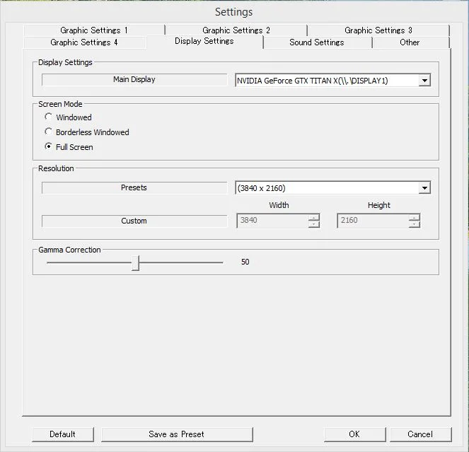Image resolution: width=469 pixels, height=452 pixels.
Task: Click the Main Display label box
Action: point(134,79)
